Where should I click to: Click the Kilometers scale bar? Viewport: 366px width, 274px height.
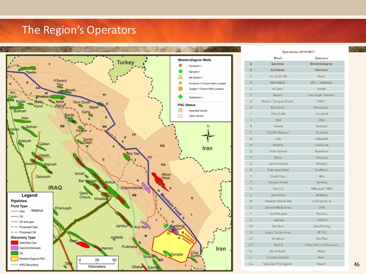(x=97, y=263)
